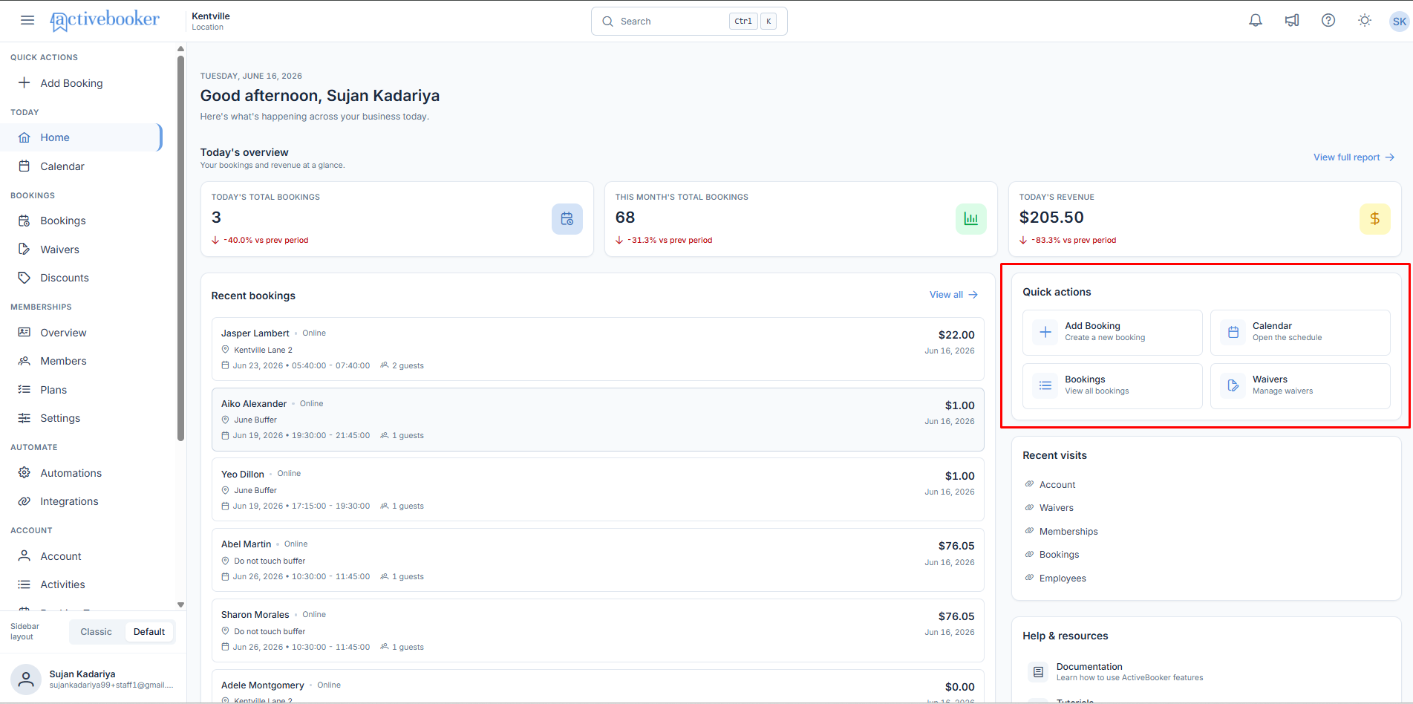Click the ActiveBooker logo
The height and width of the screenshot is (704, 1413).
105,20
